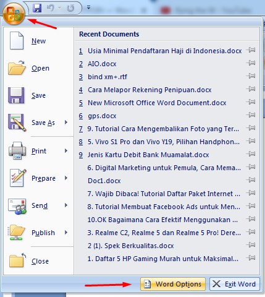The height and width of the screenshot is (297, 265).
Task: Click the New blank document icon
Action: pos(17,41)
